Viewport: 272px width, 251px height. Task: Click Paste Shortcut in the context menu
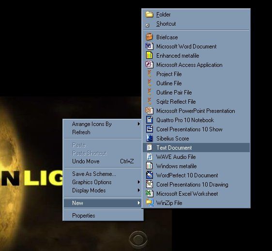click(90, 153)
